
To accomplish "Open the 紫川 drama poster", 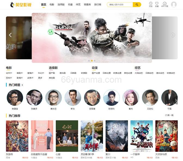I will click(117, 136).
